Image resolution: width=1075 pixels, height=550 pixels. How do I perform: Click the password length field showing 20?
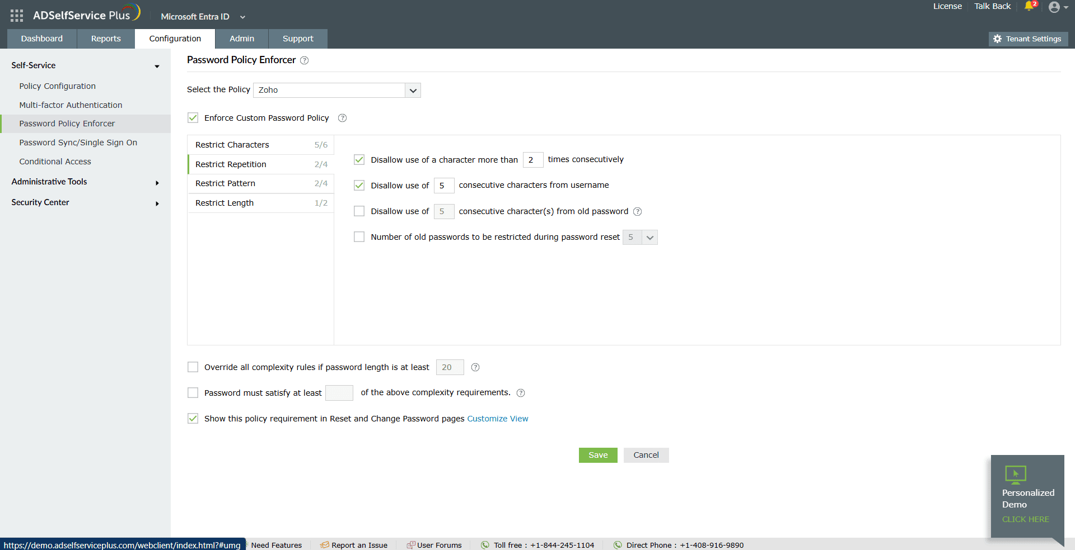(450, 367)
